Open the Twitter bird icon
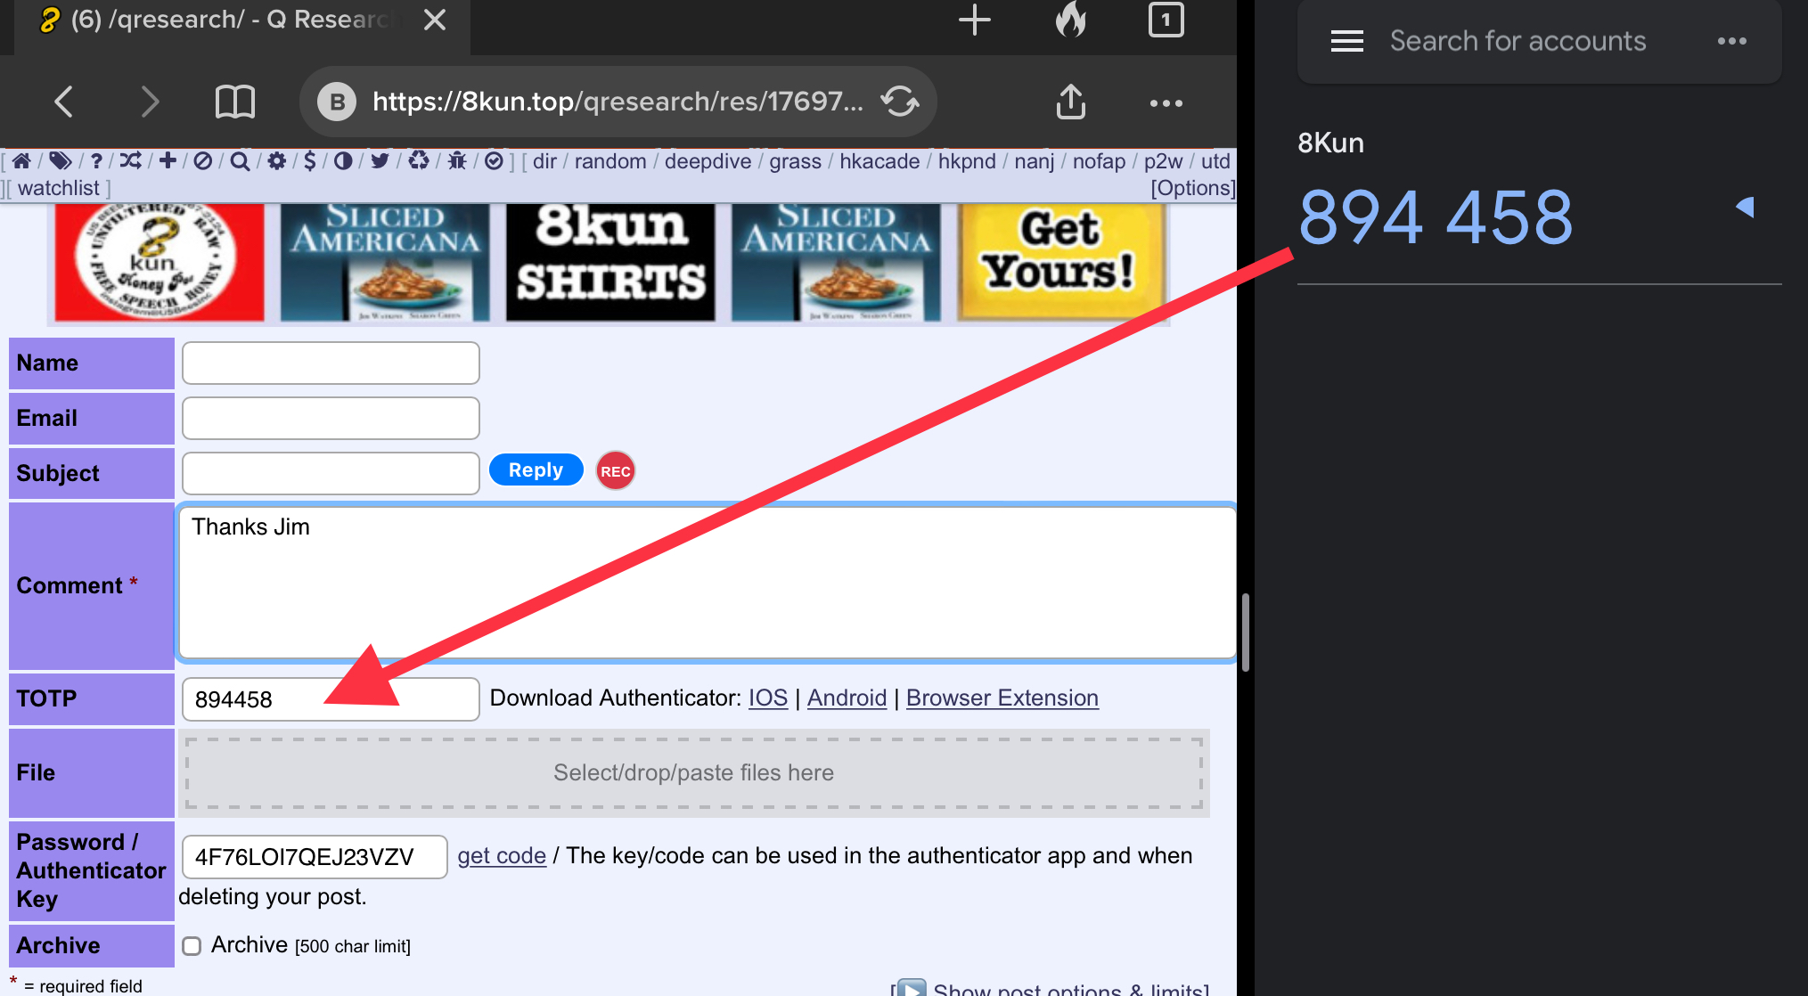Image resolution: width=1808 pixels, height=996 pixels. 380,161
